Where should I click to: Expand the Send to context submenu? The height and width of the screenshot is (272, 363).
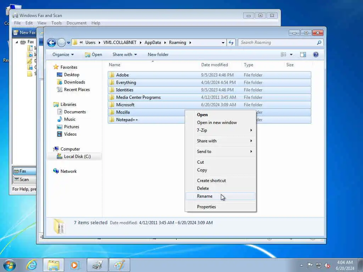tap(220, 152)
